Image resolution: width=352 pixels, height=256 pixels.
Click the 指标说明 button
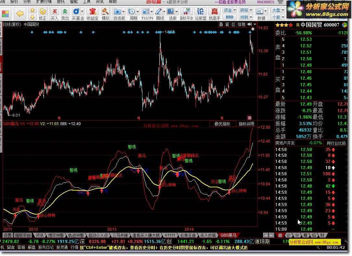pos(246,124)
